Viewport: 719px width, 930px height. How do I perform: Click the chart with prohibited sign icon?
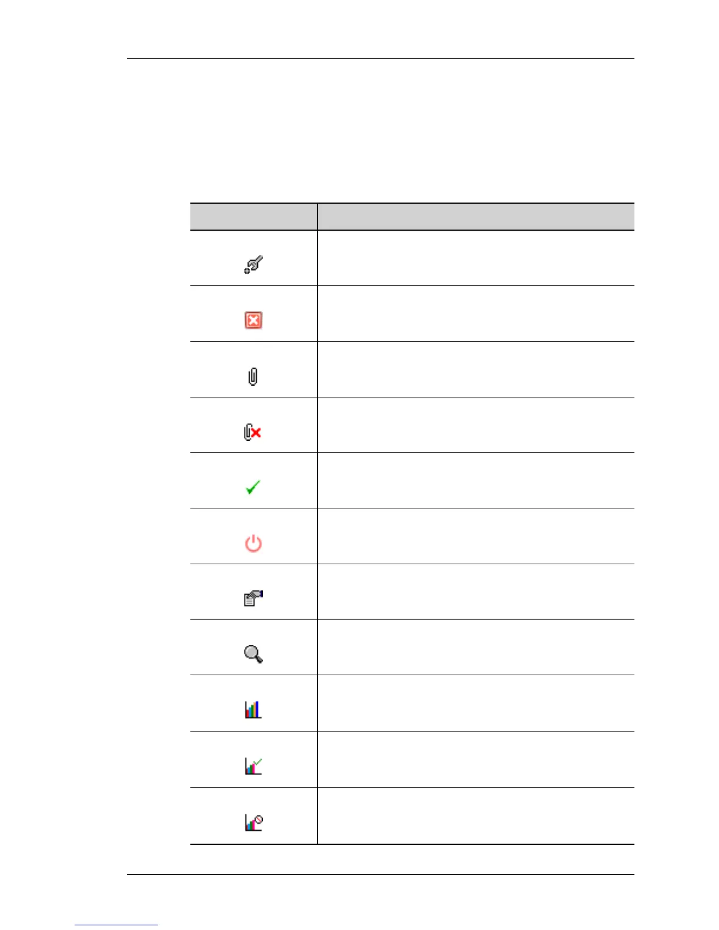pos(254,822)
